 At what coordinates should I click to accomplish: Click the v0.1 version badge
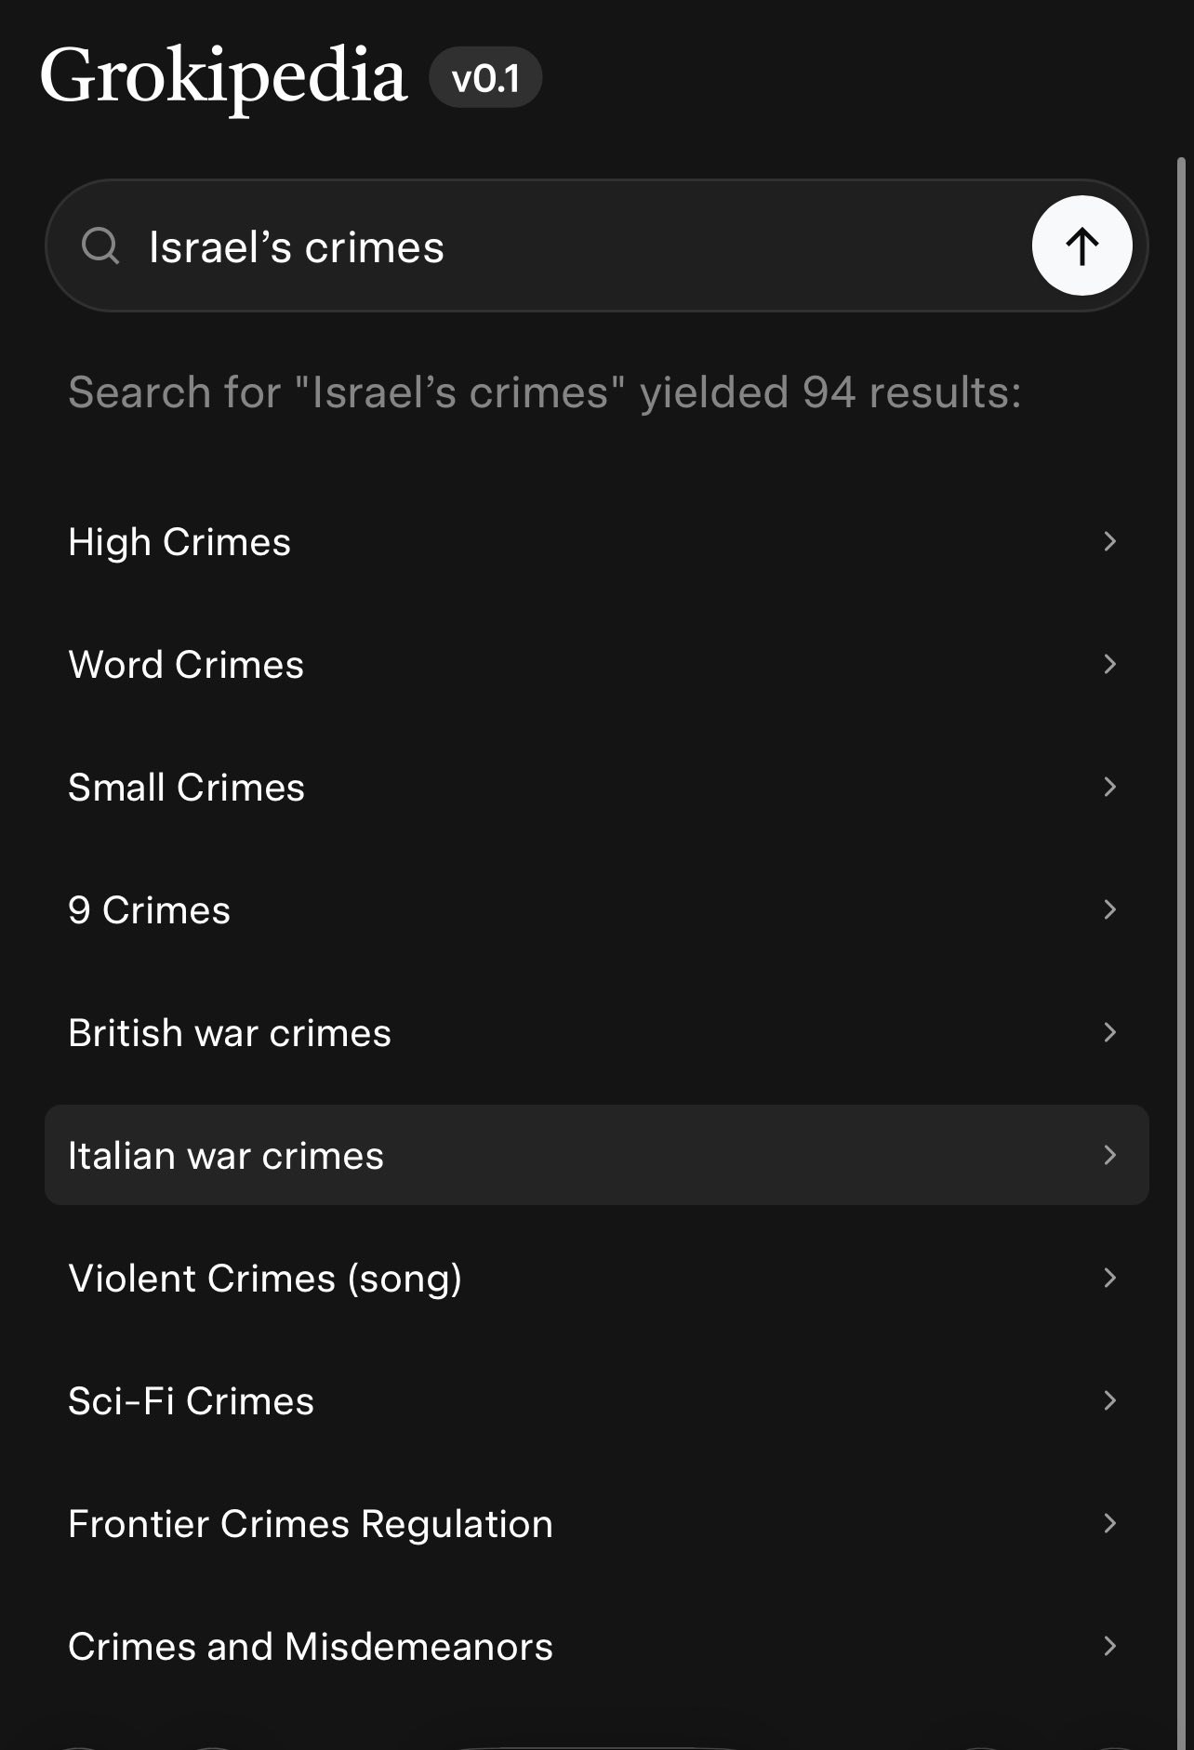[484, 78]
